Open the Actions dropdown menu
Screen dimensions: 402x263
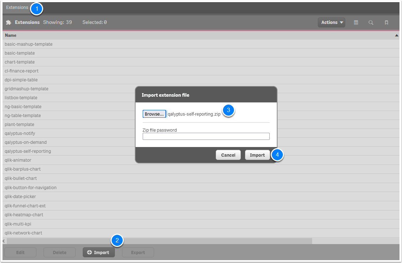(331, 22)
